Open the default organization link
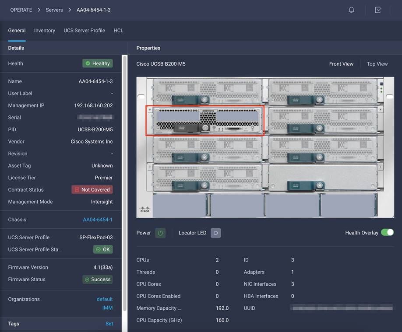Screen dimensions: 402x332 [105, 299]
